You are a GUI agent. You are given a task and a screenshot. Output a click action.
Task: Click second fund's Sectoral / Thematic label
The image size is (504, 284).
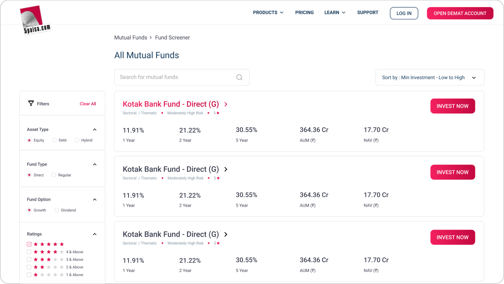pyautogui.click(x=140, y=178)
